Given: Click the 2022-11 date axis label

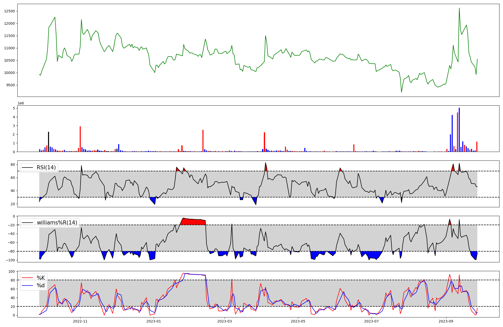Looking at the screenshot, I should point(80,321).
